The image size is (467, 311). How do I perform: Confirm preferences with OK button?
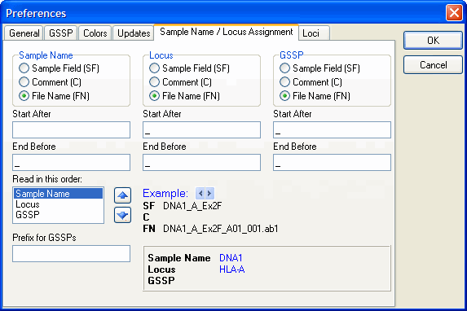[x=433, y=40]
